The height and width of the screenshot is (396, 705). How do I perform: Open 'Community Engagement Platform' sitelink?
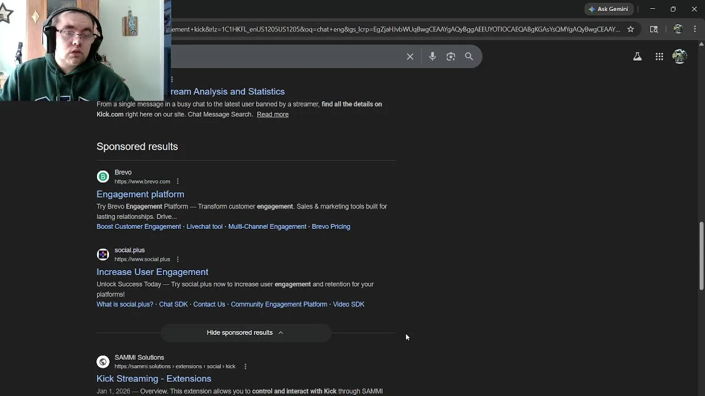279,304
